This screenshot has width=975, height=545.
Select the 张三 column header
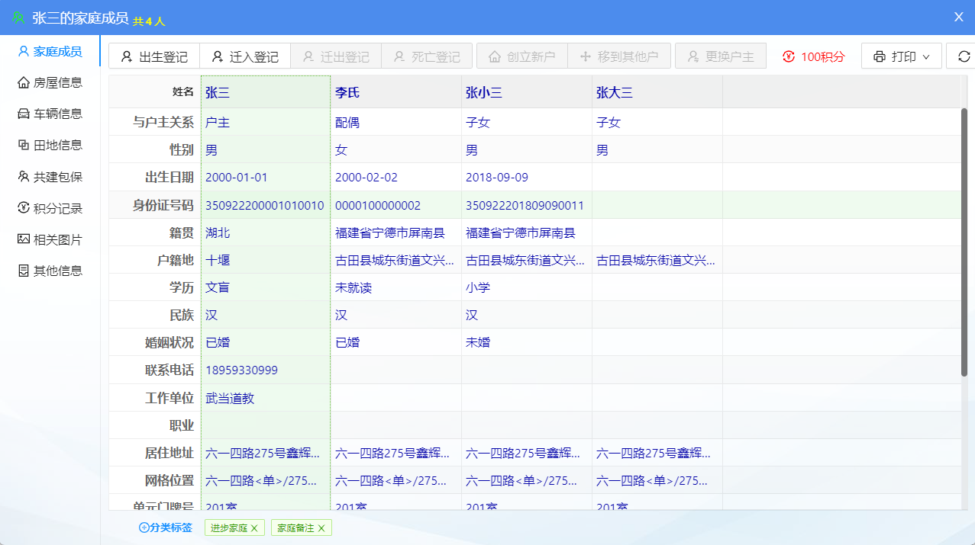coord(266,92)
